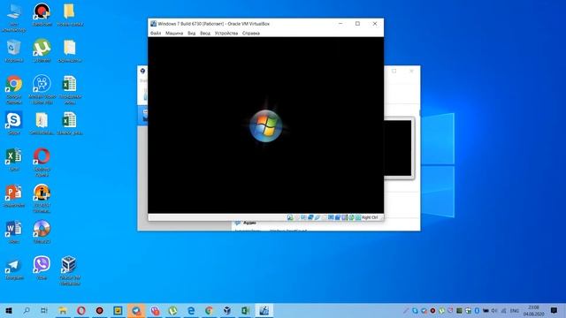566x318 pixels.
Task: Select the zipped archive folder on desktop
Action: point(42,124)
